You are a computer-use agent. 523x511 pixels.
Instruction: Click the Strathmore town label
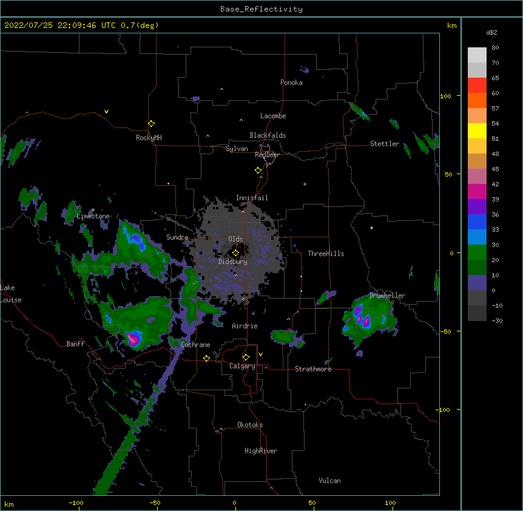(x=313, y=369)
